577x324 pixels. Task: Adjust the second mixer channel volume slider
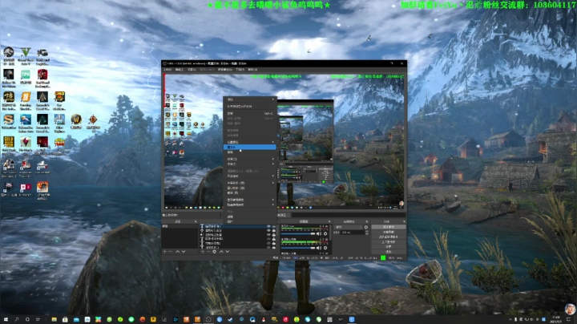(x=298, y=248)
